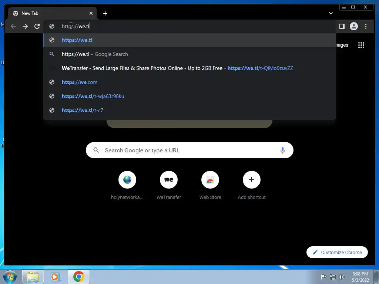379x284 pixels.
Task: Launch Windows Media Player from taskbar
Action: (x=56, y=277)
